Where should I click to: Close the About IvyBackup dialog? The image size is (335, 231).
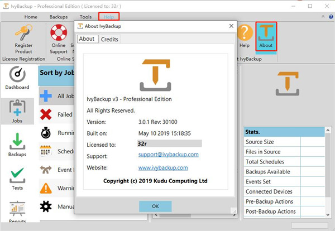click(x=231, y=26)
